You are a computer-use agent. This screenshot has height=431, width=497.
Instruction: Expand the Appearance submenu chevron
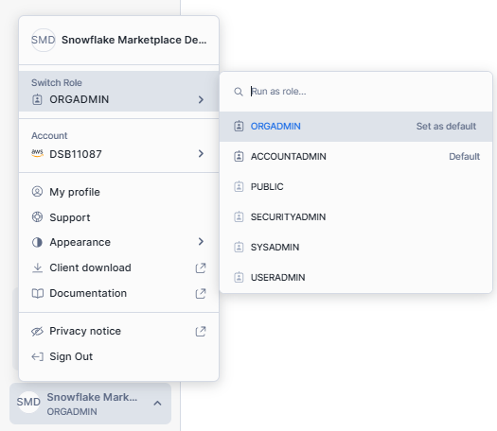tap(201, 242)
